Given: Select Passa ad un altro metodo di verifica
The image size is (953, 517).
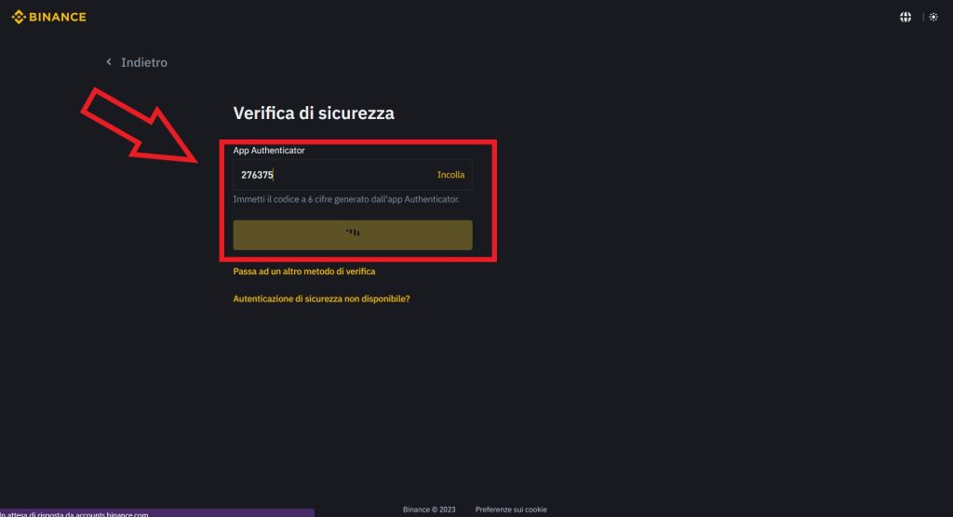Looking at the screenshot, I should click(x=304, y=272).
